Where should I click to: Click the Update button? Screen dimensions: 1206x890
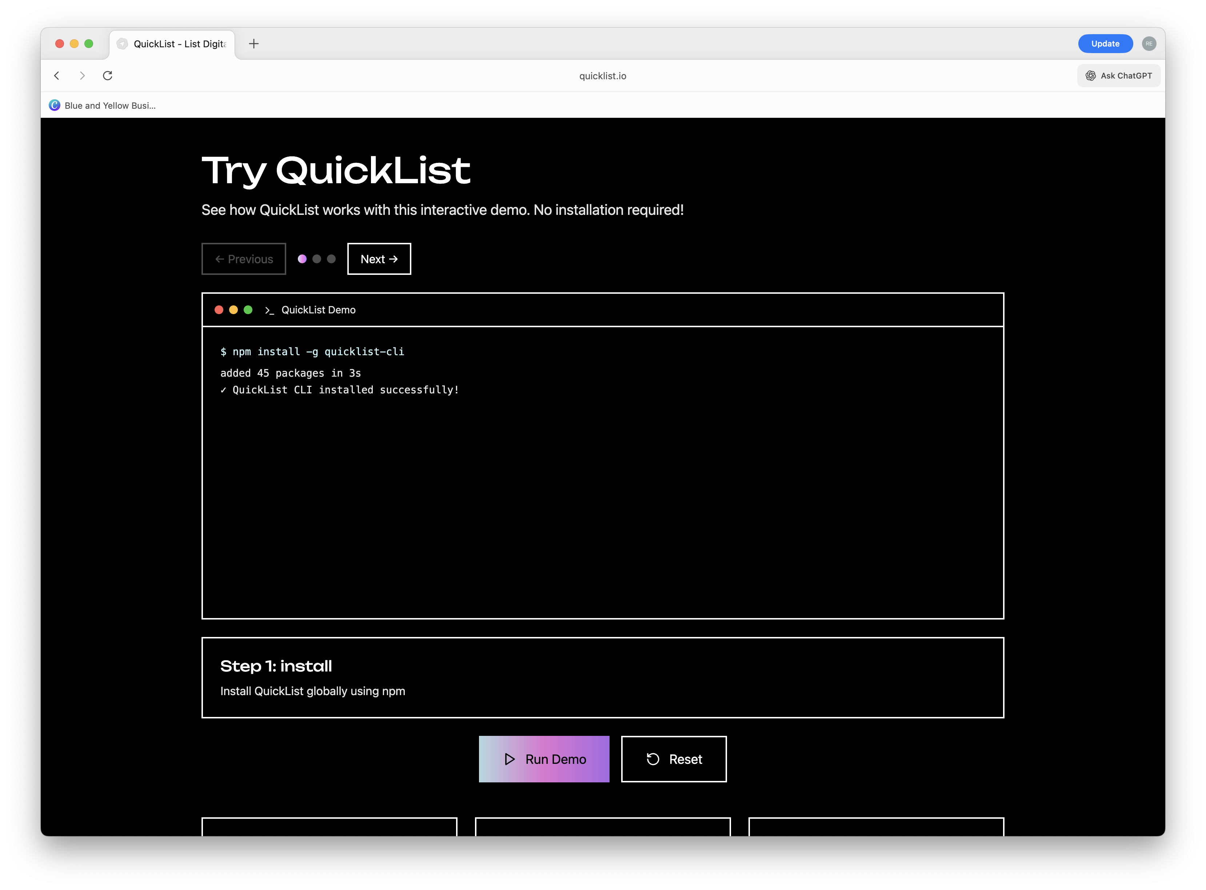(x=1105, y=44)
